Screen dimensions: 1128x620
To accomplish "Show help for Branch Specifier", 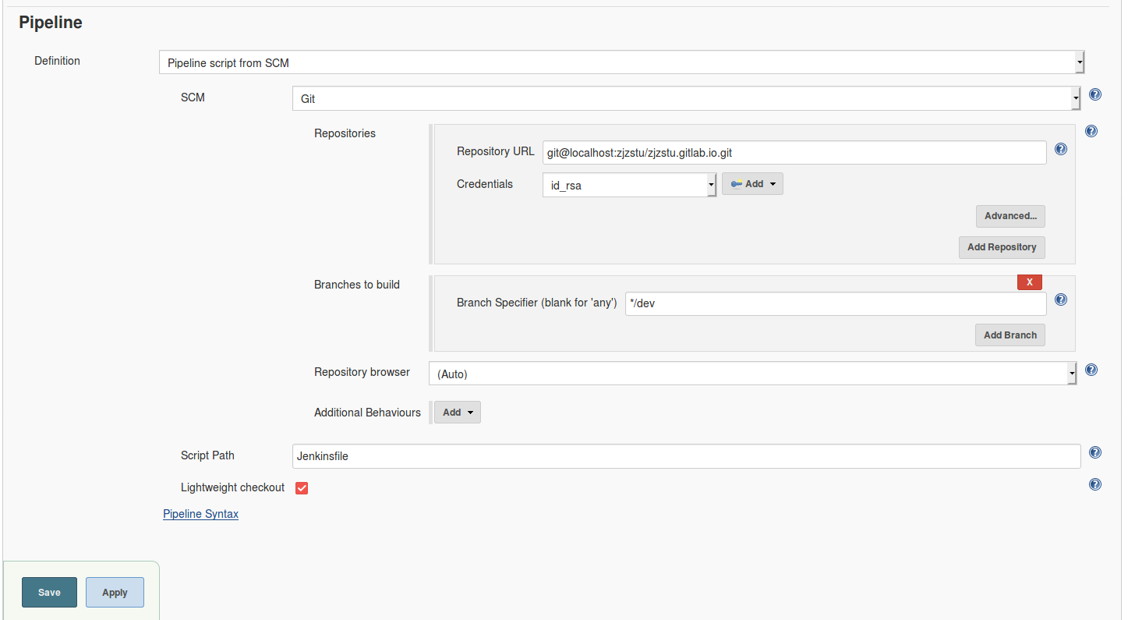I will 1061,299.
